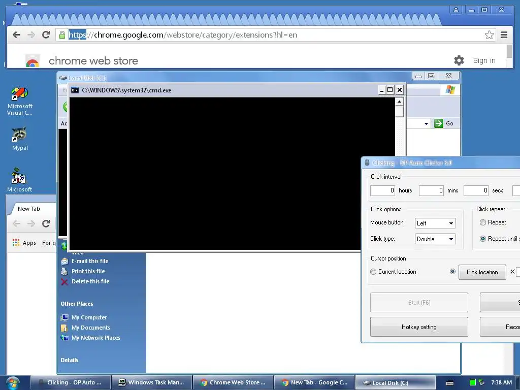Click the Chrome user profile button
This screenshot has height=390, width=520.
click(456, 10)
